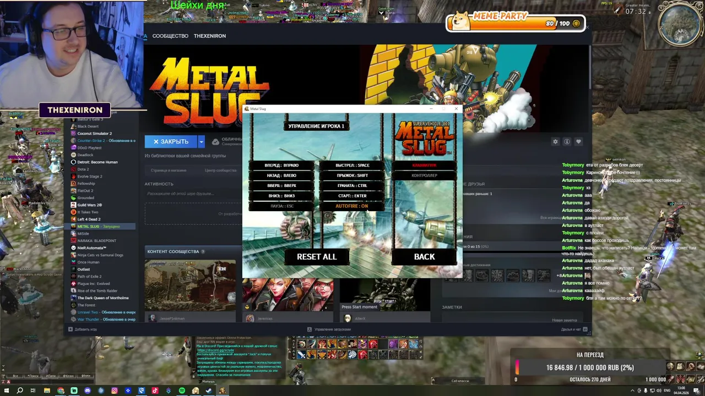Click the downloads management icon at Steam bottom

(x=309, y=329)
